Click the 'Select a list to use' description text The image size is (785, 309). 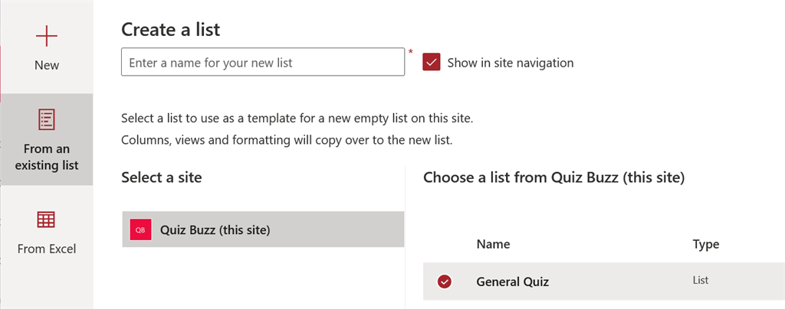(x=297, y=120)
